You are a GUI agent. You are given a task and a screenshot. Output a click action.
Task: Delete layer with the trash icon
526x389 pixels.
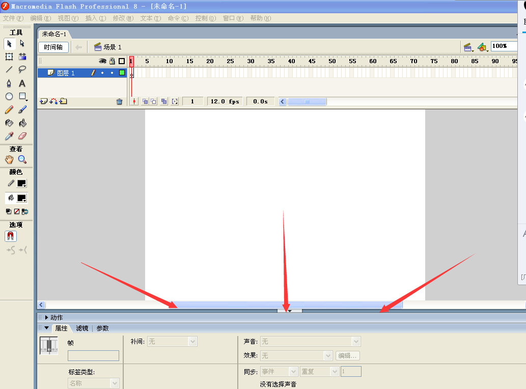(119, 102)
